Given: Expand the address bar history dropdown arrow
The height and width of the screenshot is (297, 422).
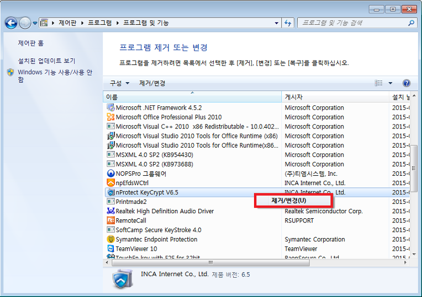Looking at the screenshot, I should [276, 23].
